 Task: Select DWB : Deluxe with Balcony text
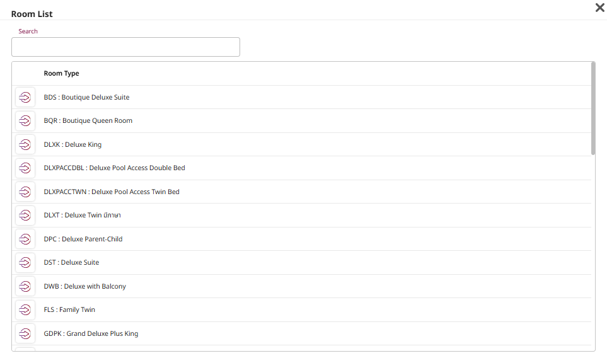click(84, 287)
